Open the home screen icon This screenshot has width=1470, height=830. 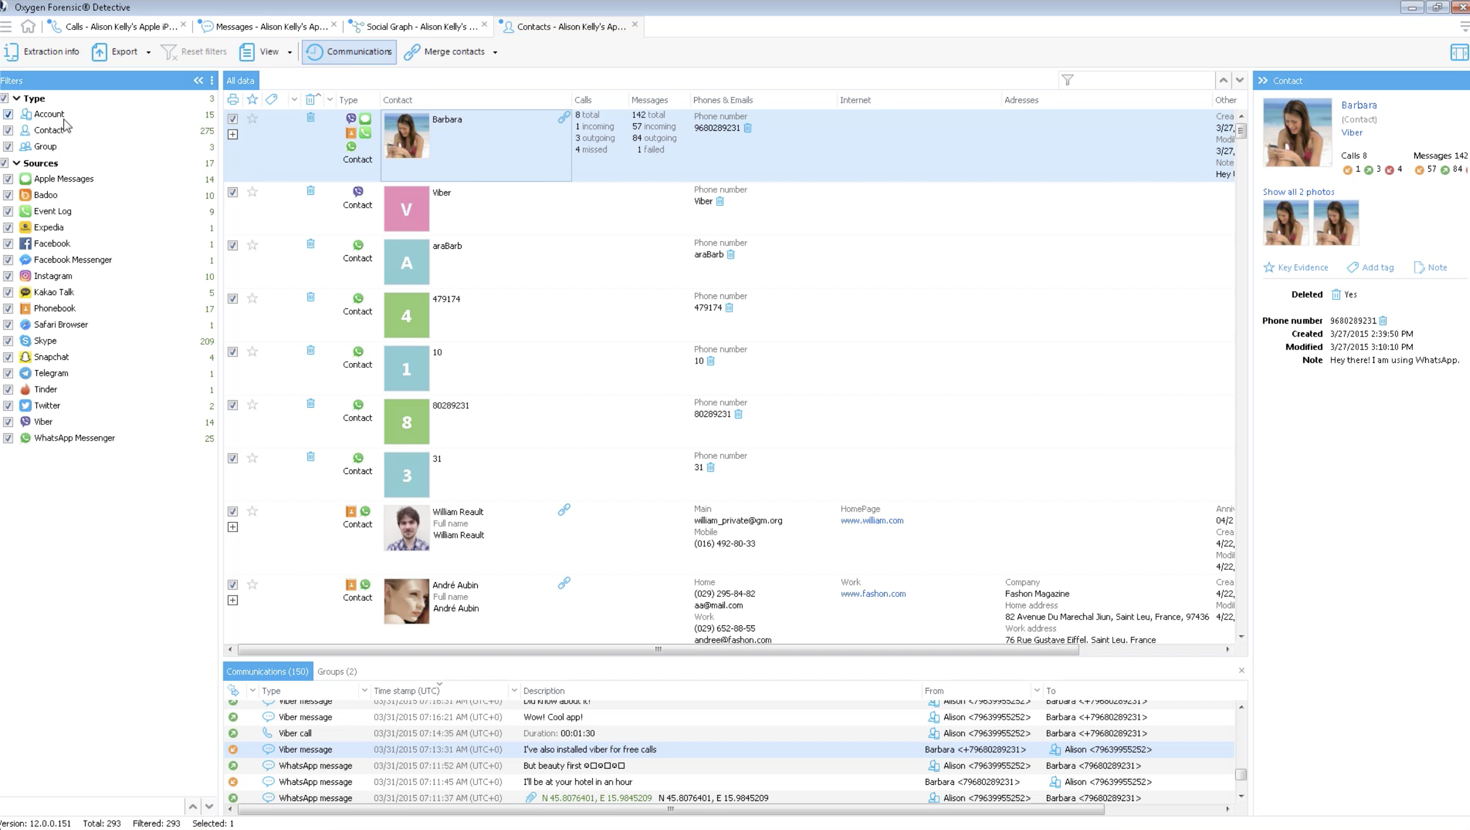coord(28,26)
